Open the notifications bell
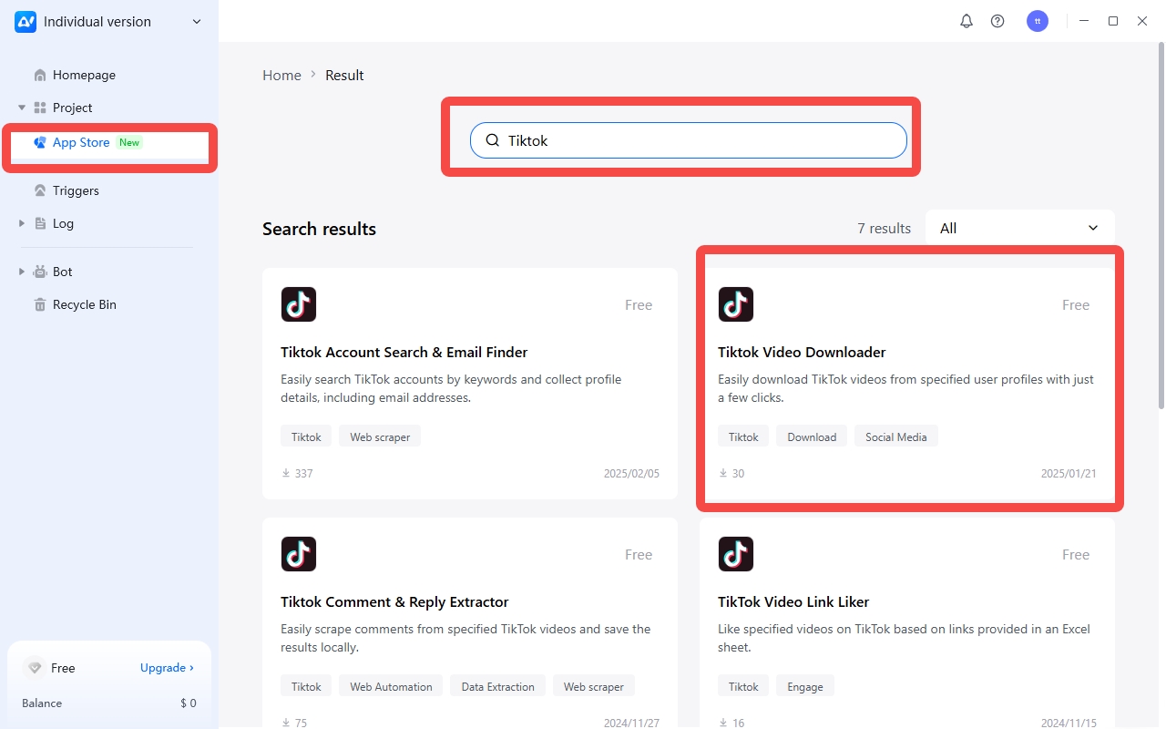Screen dimensions: 1166x729 967,21
